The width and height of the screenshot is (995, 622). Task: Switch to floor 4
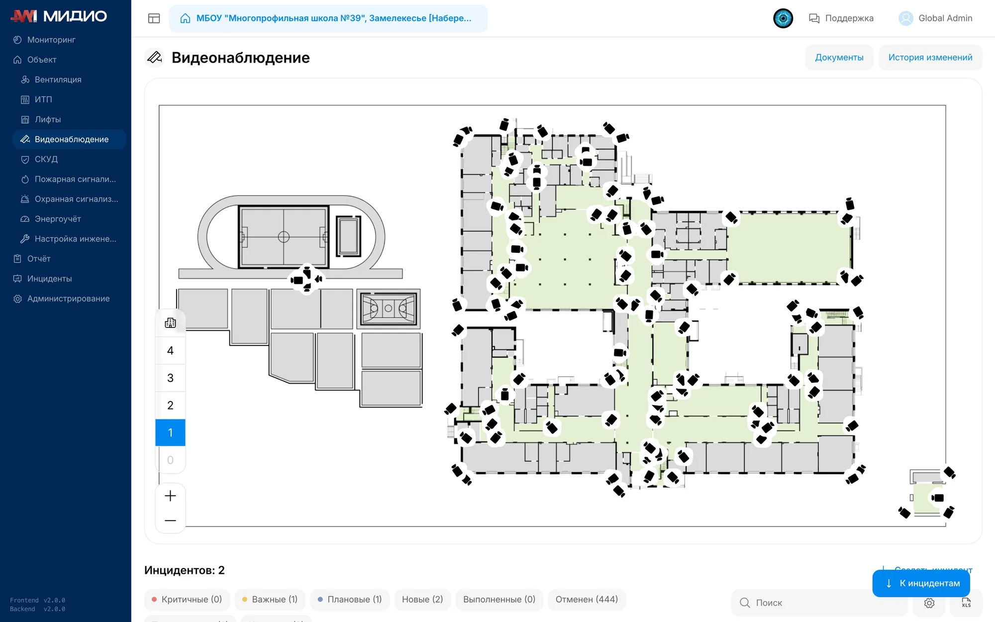pyautogui.click(x=170, y=351)
